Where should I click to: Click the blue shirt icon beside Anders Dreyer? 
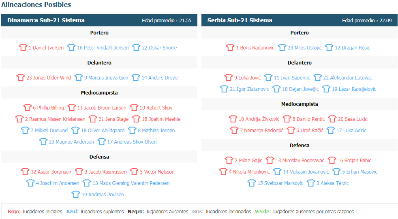tap(136, 77)
